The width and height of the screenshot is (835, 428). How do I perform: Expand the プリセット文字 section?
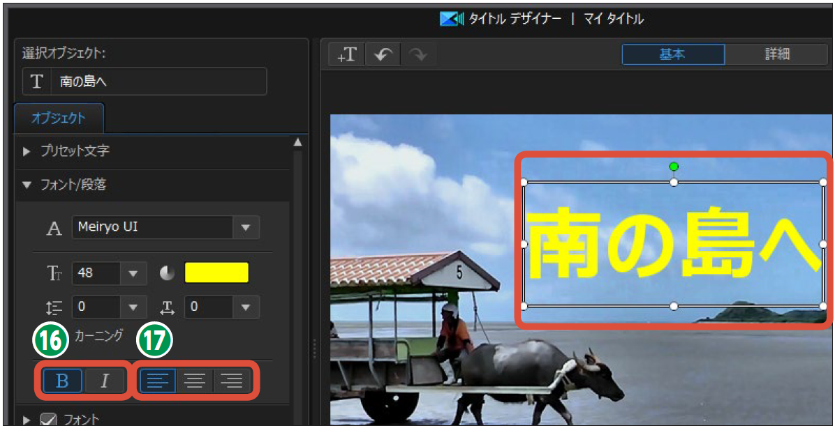tap(27, 151)
